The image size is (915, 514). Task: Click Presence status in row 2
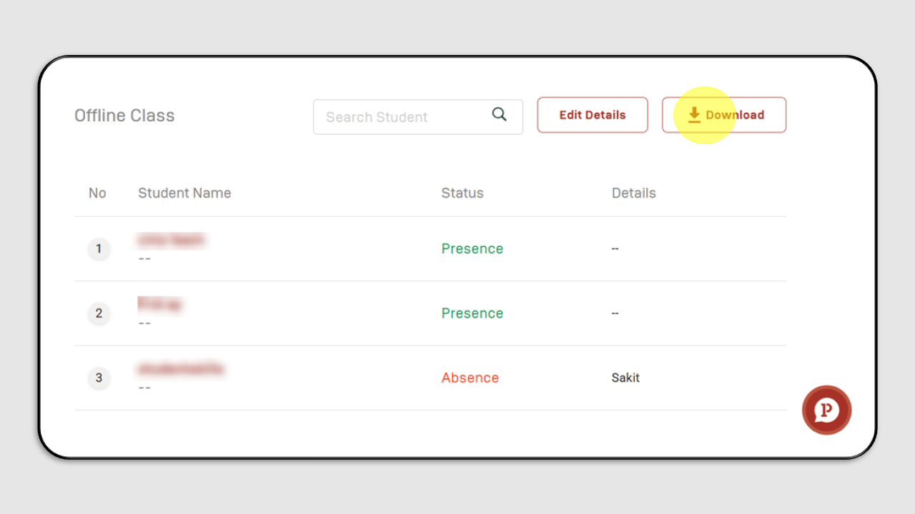tap(473, 313)
